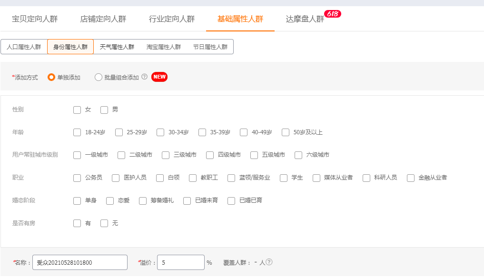Open 天气属性人群 sub-tab
The height and width of the screenshot is (279, 484).
117,47
